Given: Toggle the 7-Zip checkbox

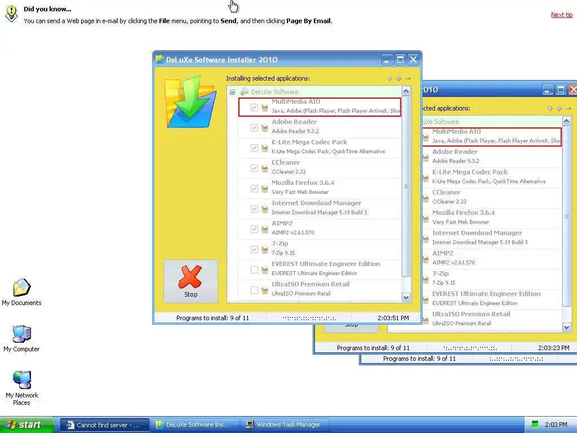Looking at the screenshot, I should coord(254,249).
